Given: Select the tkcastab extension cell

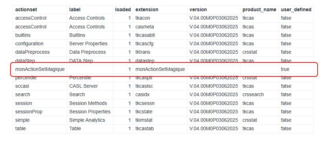Looking at the screenshot, I should pyautogui.click(x=145, y=128).
